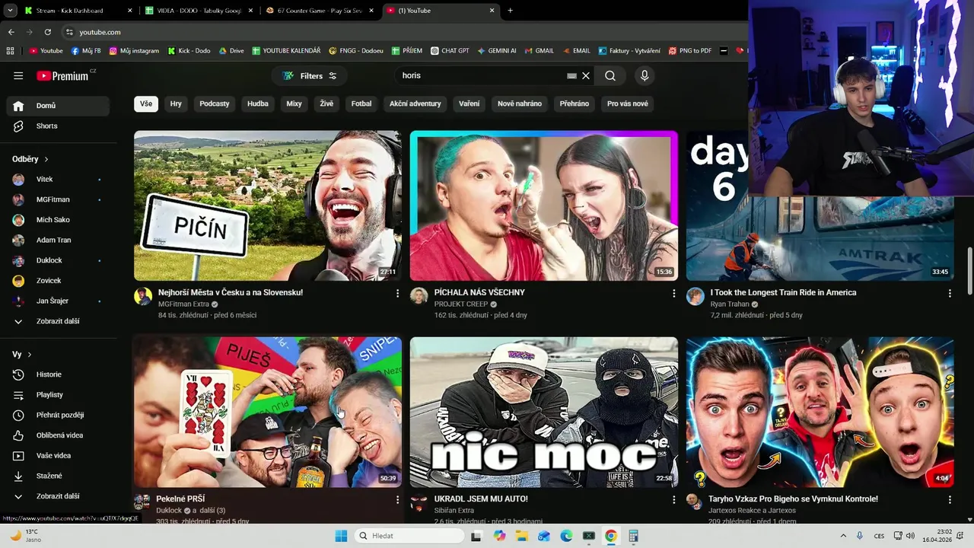Start voice search with microphone icon

click(645, 75)
